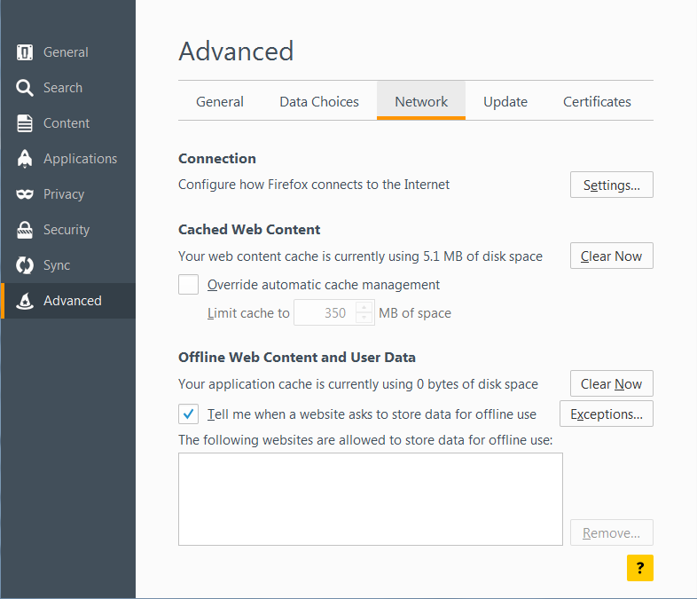Click 'The following websites are allowed' text
Image resolution: width=697 pixels, height=599 pixels.
[x=365, y=440]
